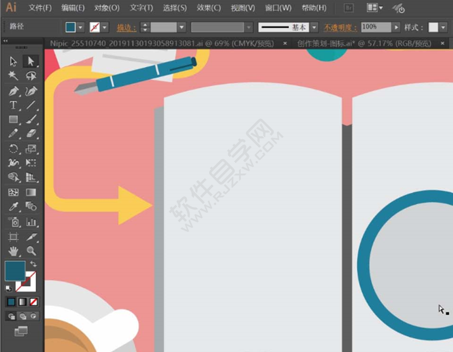Select the Direct Selection tool
The height and width of the screenshot is (352, 453).
(30, 61)
